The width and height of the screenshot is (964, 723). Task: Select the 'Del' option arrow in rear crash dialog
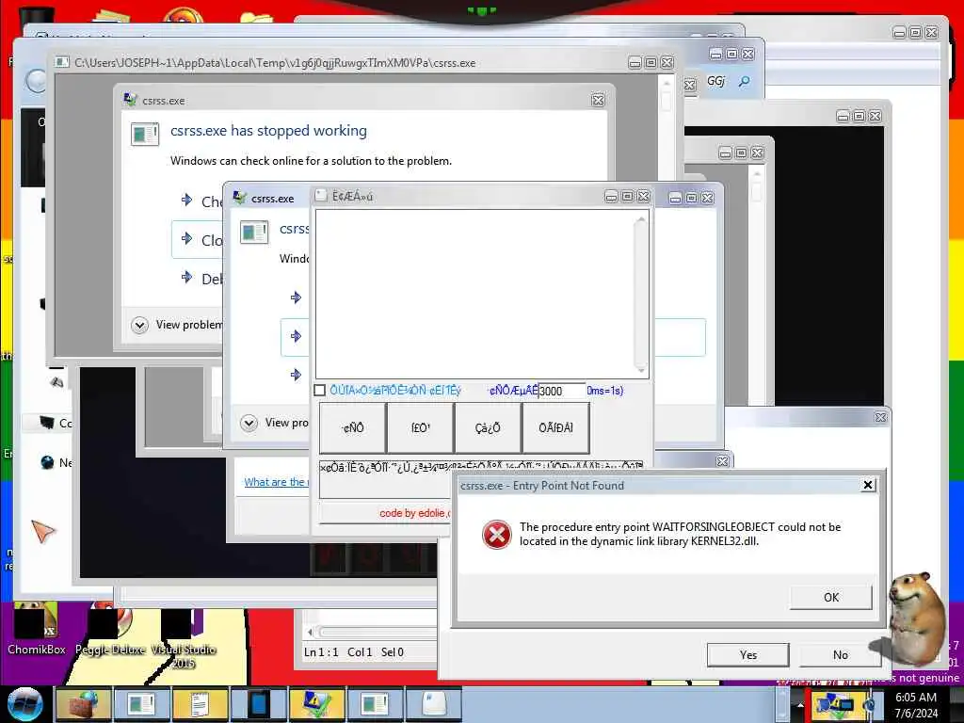[187, 278]
